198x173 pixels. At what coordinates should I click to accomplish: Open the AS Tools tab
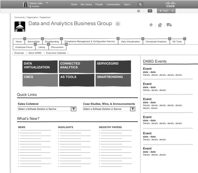coord(177,42)
